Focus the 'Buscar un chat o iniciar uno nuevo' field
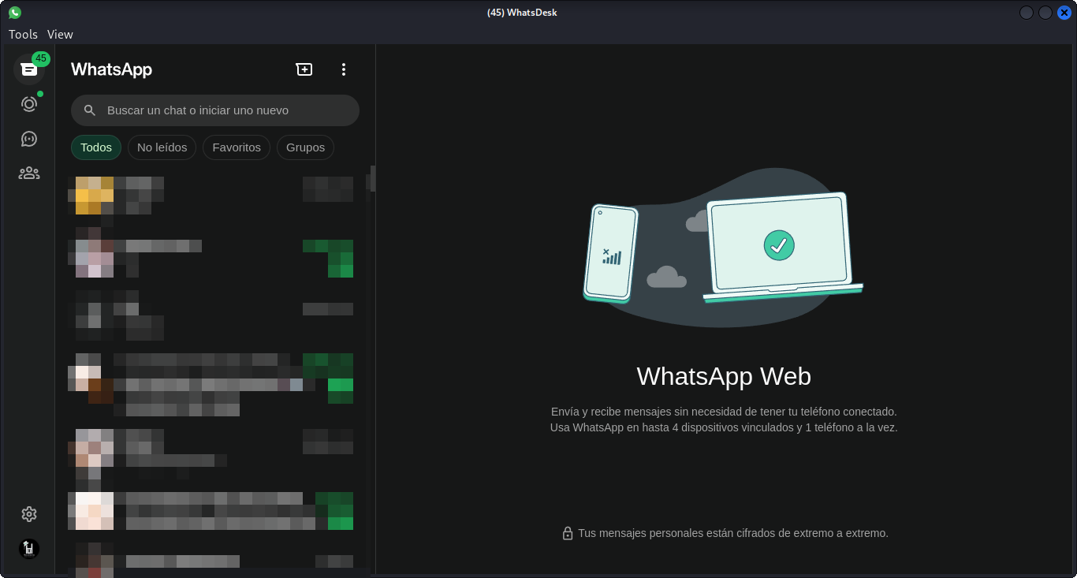 pos(215,110)
